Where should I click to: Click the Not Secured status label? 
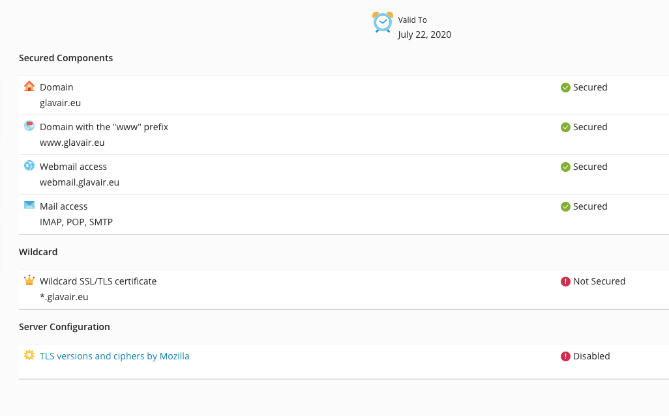click(599, 281)
